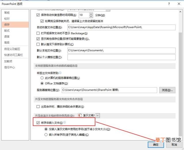Select 仅嵌入演示文稿中使用的字符 radio option
The width and height of the screenshot is (184, 150).
pyautogui.click(x=46, y=129)
